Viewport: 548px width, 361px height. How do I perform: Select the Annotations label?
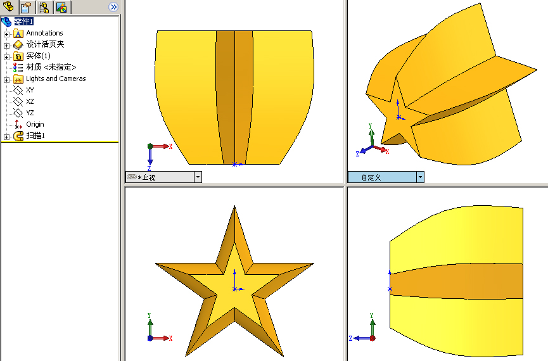click(x=44, y=33)
